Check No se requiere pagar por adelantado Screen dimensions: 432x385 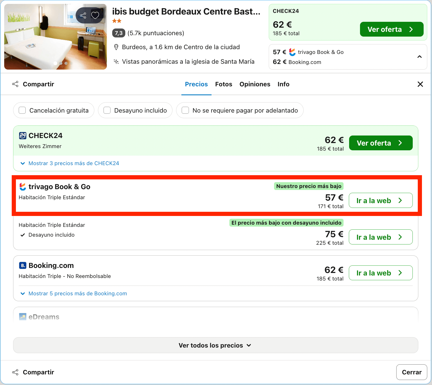click(185, 110)
